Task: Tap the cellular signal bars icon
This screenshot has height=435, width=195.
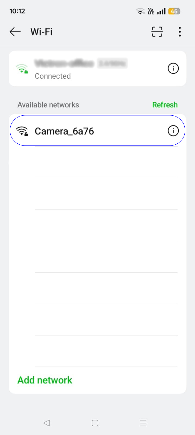Action: coord(161,11)
